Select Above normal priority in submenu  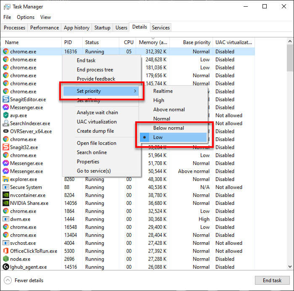click(173, 110)
